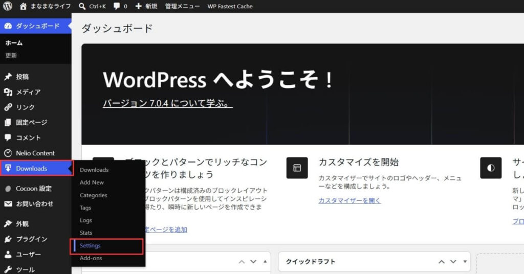Click the envelope icon beside お問い合わせ

8,203
